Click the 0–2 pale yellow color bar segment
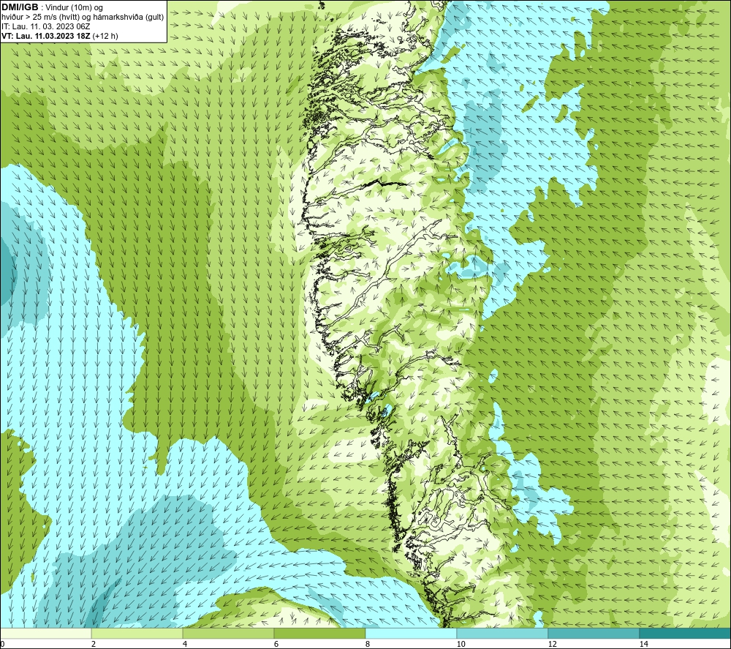 tap(46, 633)
